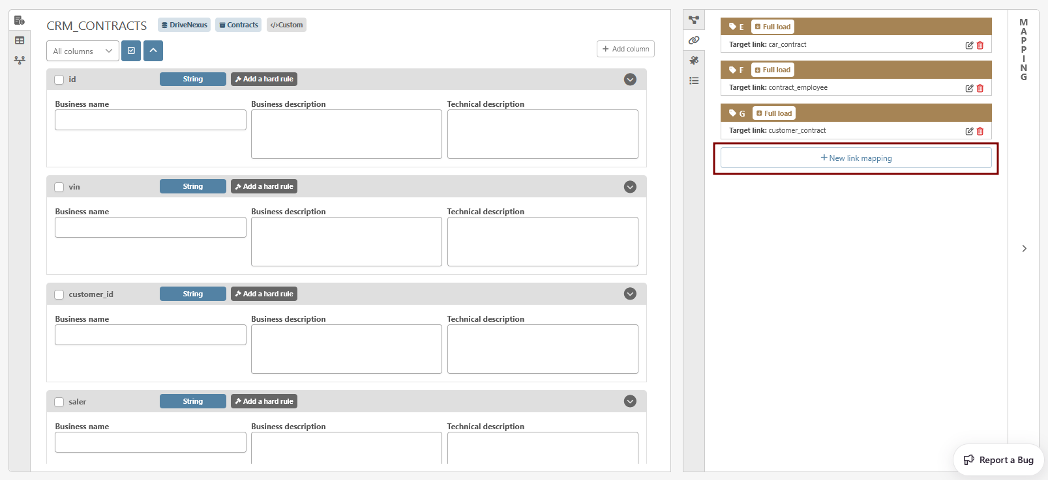Delete the customer_contract link mapping
The height and width of the screenshot is (480, 1048).
pyautogui.click(x=980, y=131)
